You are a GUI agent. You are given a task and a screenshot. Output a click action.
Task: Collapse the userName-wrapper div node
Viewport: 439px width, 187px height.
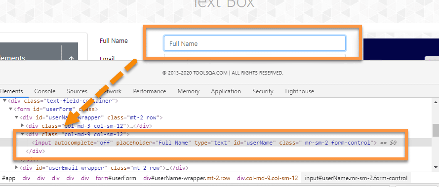coord(17,117)
